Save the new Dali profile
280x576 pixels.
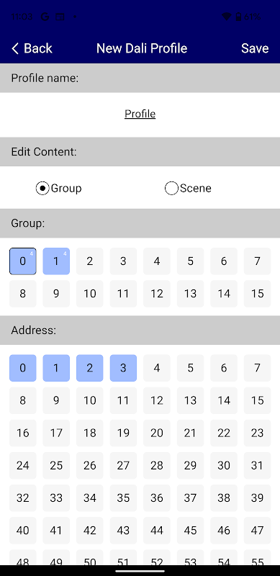click(x=255, y=48)
